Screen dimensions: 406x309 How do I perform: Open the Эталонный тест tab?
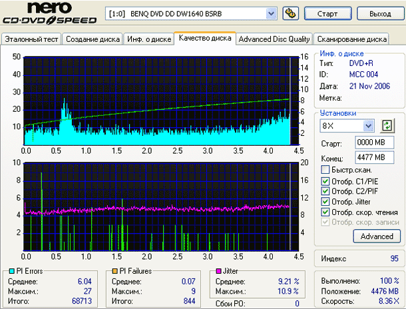coord(31,39)
